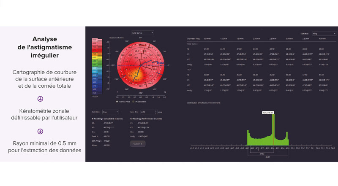Click the orange marker line in the histogram

tap(274, 129)
